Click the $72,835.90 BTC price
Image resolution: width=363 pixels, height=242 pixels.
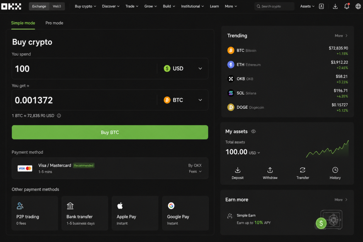[338, 48]
